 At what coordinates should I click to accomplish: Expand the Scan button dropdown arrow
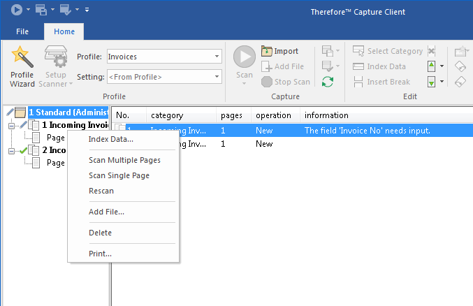(245, 84)
